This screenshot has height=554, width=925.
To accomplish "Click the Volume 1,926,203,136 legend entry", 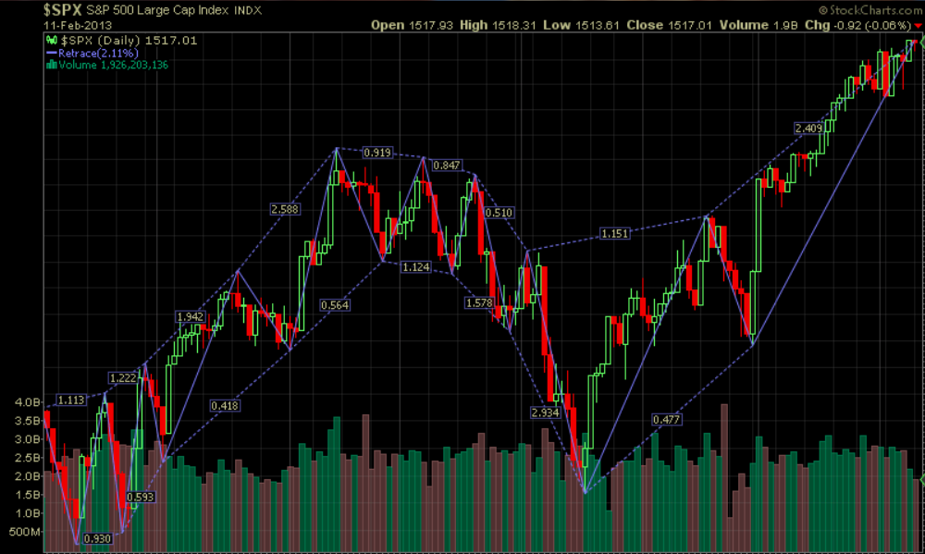I will 113,65.
